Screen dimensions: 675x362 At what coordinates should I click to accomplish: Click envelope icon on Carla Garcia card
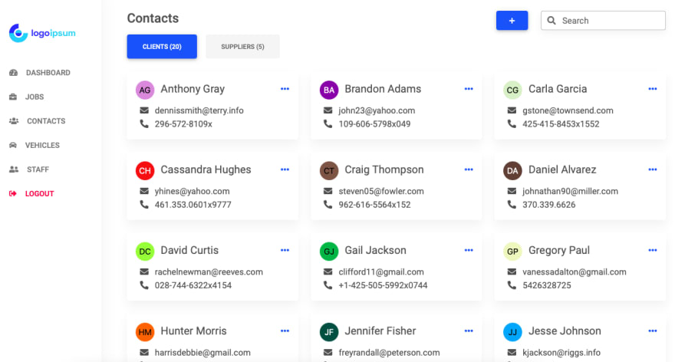pyautogui.click(x=512, y=110)
